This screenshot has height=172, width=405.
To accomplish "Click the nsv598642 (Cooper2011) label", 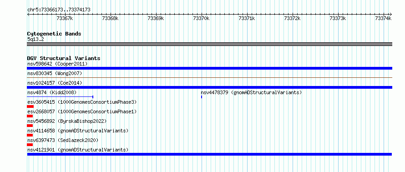I will (57, 64).
